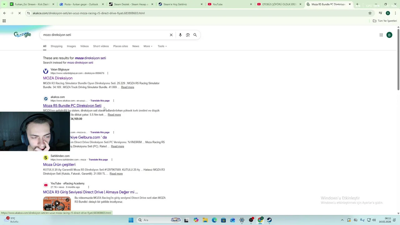Expand the Tools dropdown
The height and width of the screenshot is (225, 400).
pos(162,46)
